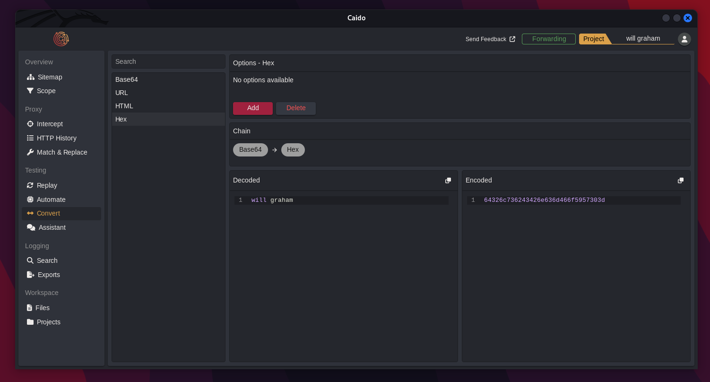Click the Caido window title text

pyautogui.click(x=356, y=18)
